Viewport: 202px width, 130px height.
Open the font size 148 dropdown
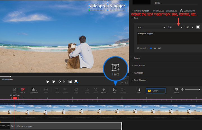click(189, 27)
